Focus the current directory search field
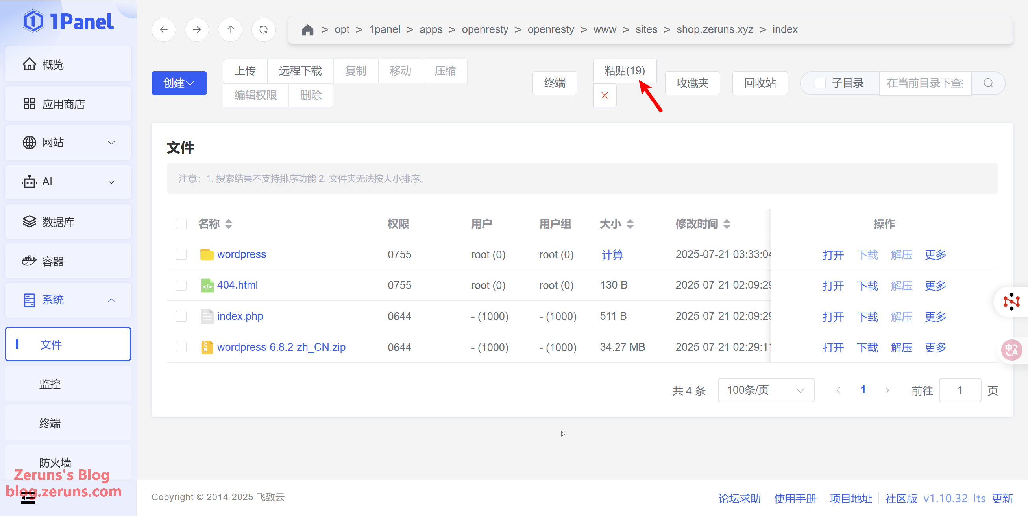 [925, 83]
